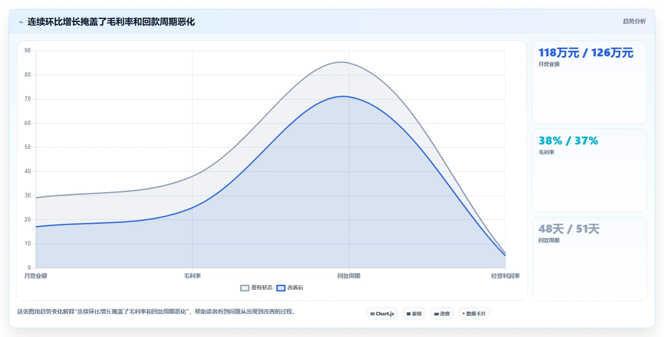Click the 48天 / 51天 value text
Screen dimensions: 664x337
(x=569, y=229)
